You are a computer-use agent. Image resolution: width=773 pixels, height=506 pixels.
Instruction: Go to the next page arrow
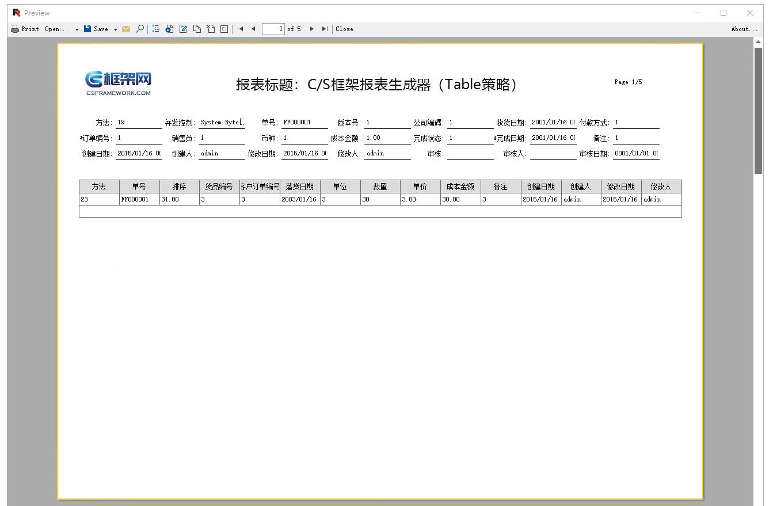click(x=311, y=28)
